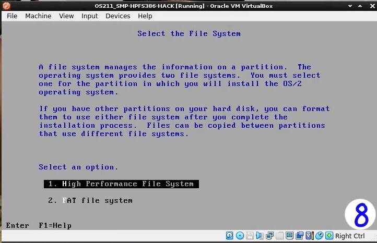The width and height of the screenshot is (377, 243).
Task: Close the VirtualBox window
Action: 372,6
